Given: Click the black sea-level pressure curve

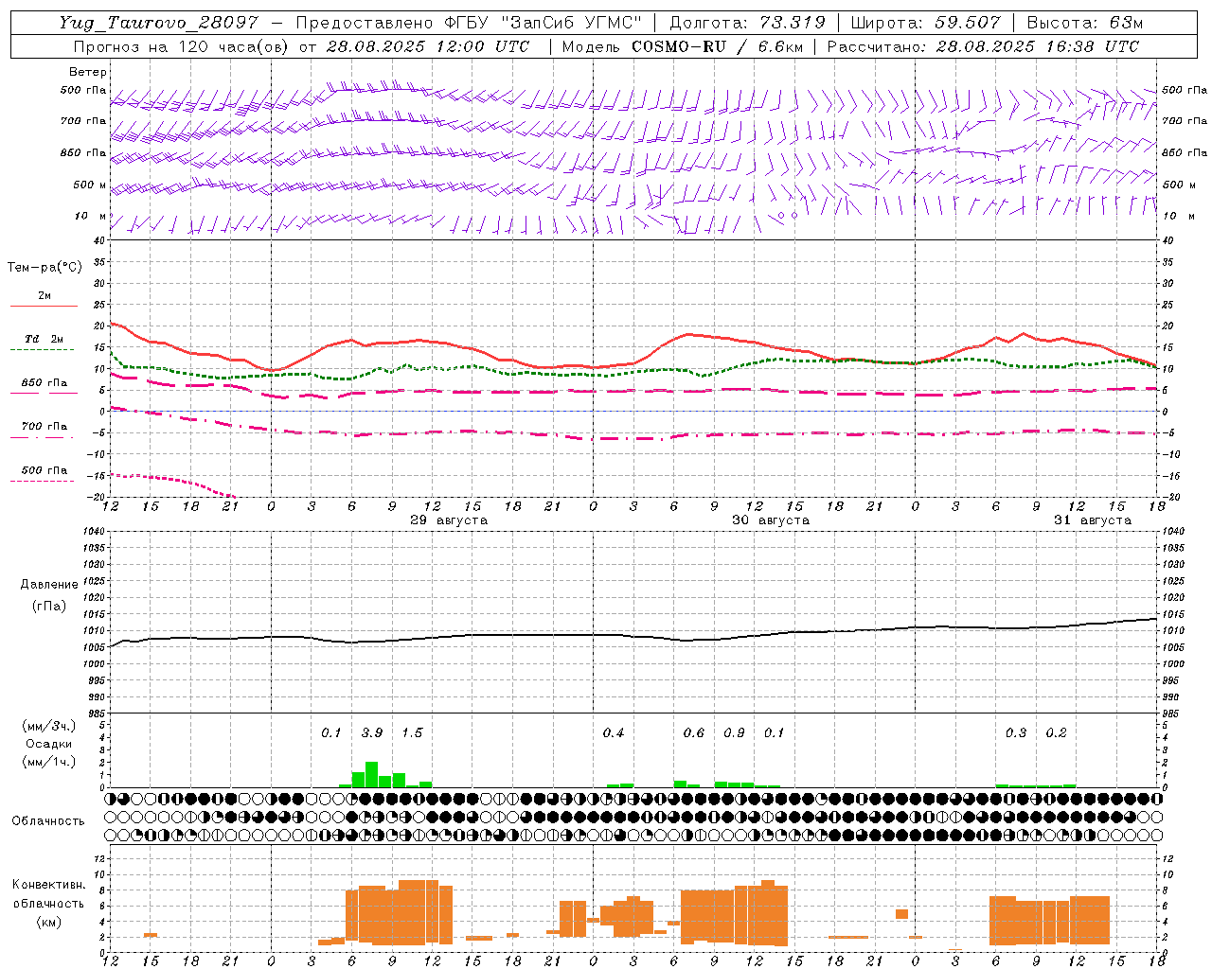Looking at the screenshot, I should (633, 635).
